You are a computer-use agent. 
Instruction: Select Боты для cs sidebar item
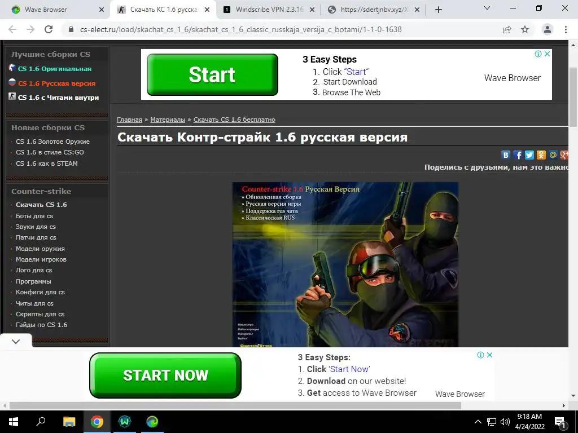[34, 216]
